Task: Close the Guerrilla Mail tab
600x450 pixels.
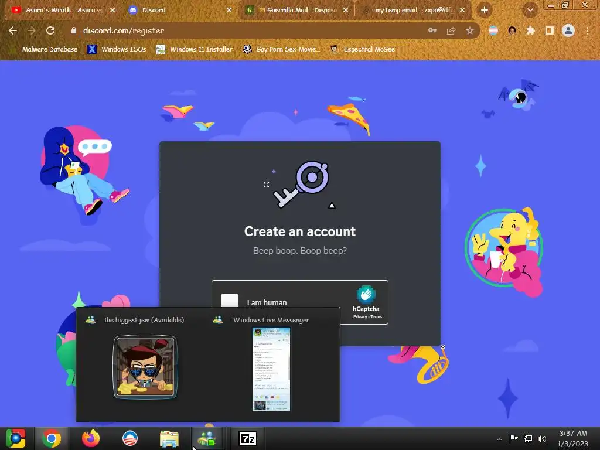Action: (x=346, y=10)
